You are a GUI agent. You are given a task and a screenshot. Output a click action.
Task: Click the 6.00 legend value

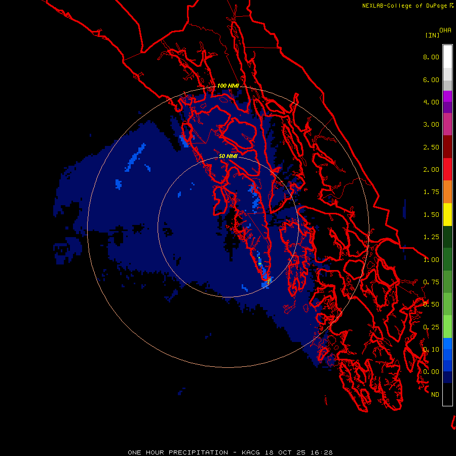coord(431,80)
